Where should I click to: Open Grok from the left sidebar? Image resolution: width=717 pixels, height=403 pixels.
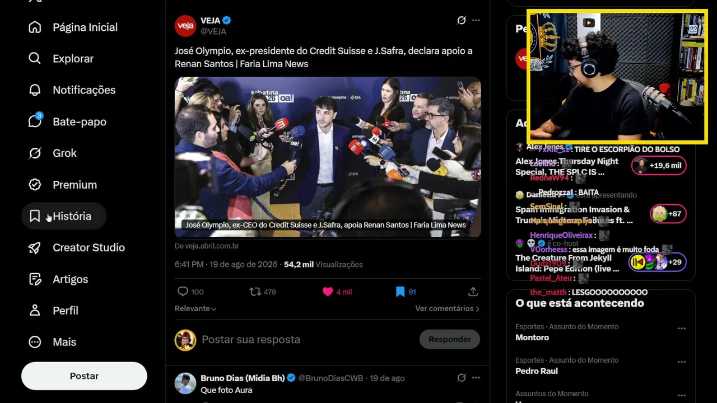pos(53,153)
